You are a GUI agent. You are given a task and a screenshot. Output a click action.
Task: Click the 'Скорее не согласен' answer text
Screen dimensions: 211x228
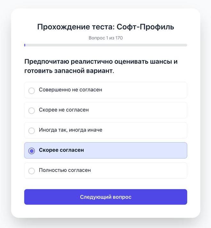coord(64,110)
